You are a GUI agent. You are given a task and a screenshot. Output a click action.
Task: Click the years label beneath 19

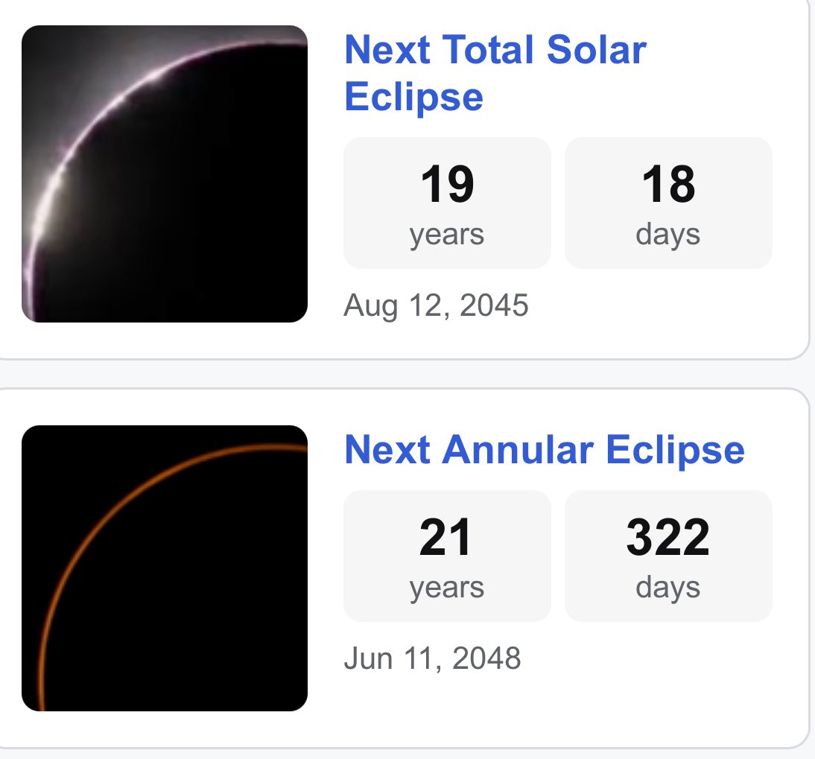[447, 235]
